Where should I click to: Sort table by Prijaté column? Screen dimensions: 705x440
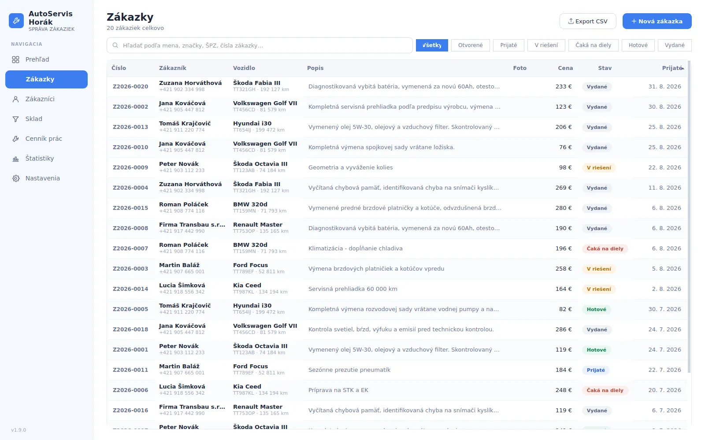(673, 68)
